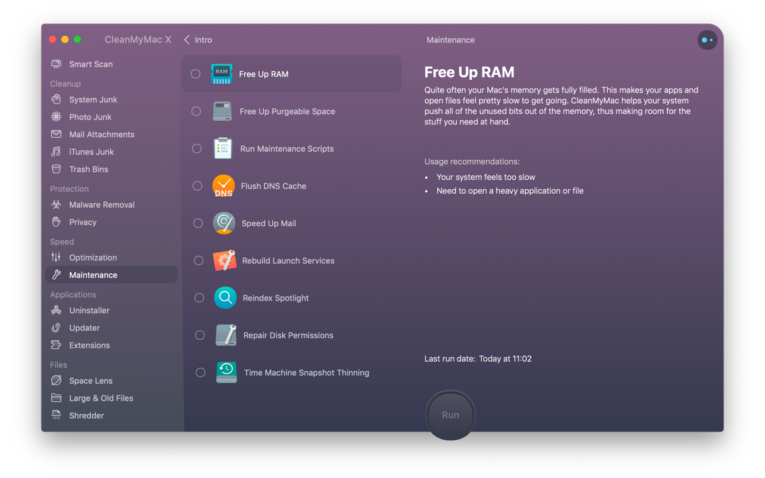Click the Photo Junk flower icon
Image resolution: width=765 pixels, height=478 pixels.
[57, 117]
